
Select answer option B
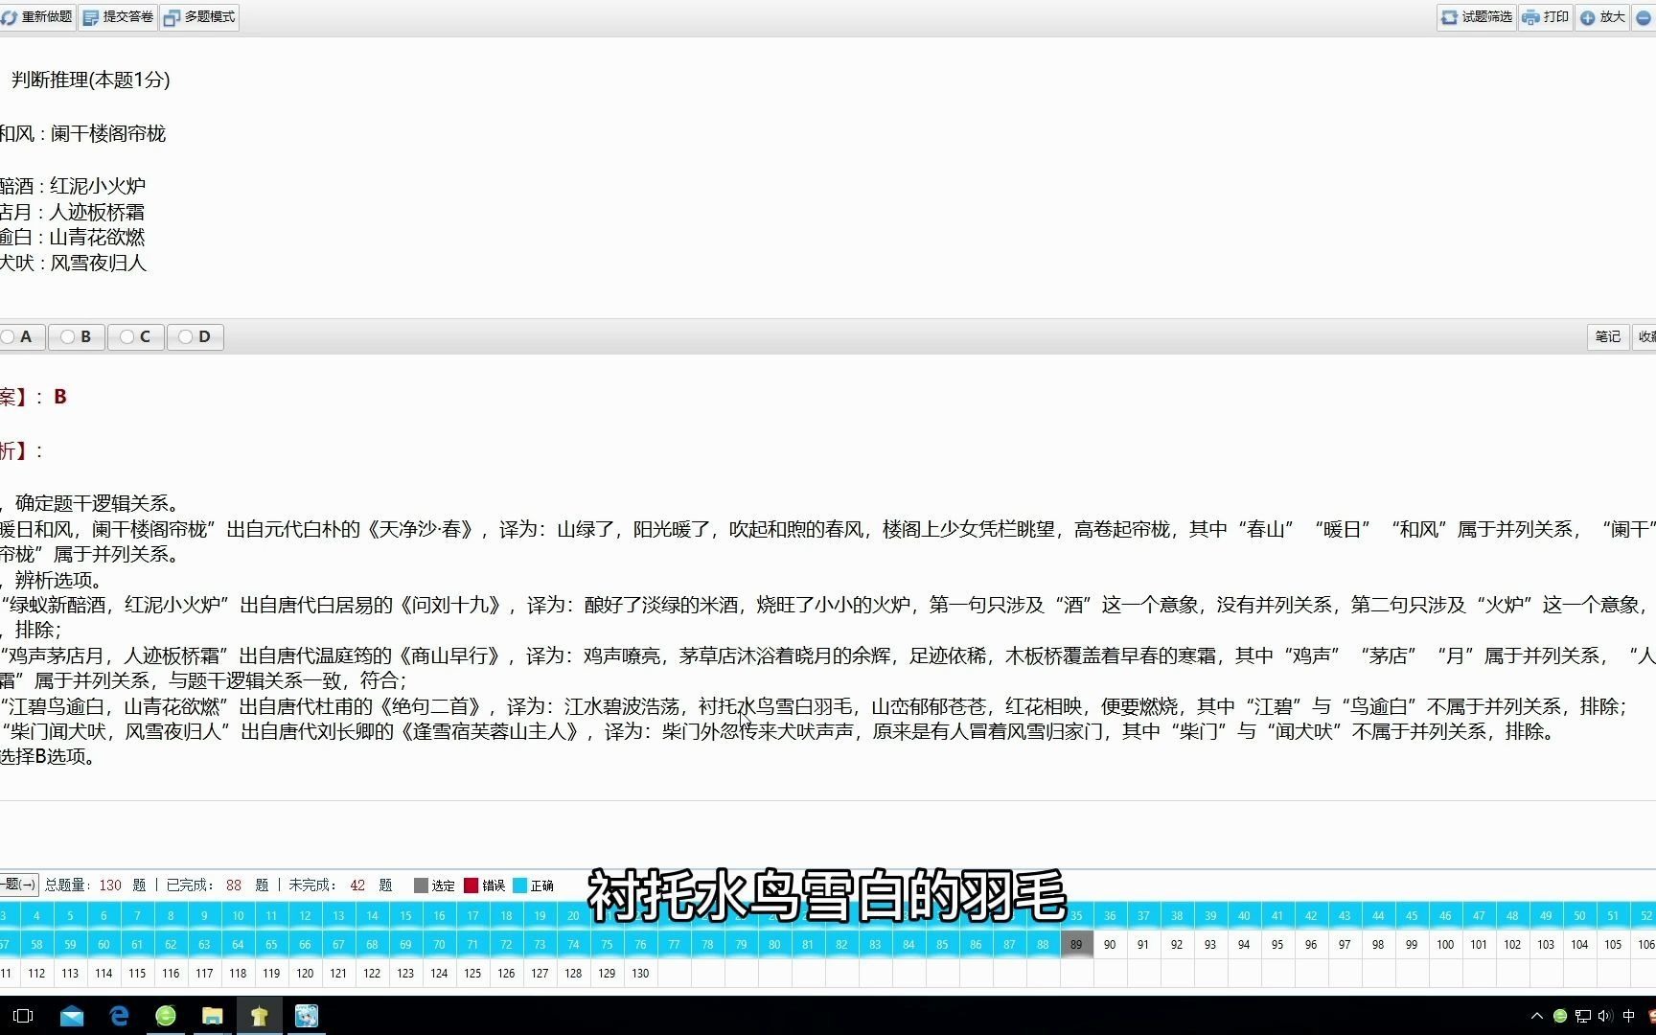point(77,337)
